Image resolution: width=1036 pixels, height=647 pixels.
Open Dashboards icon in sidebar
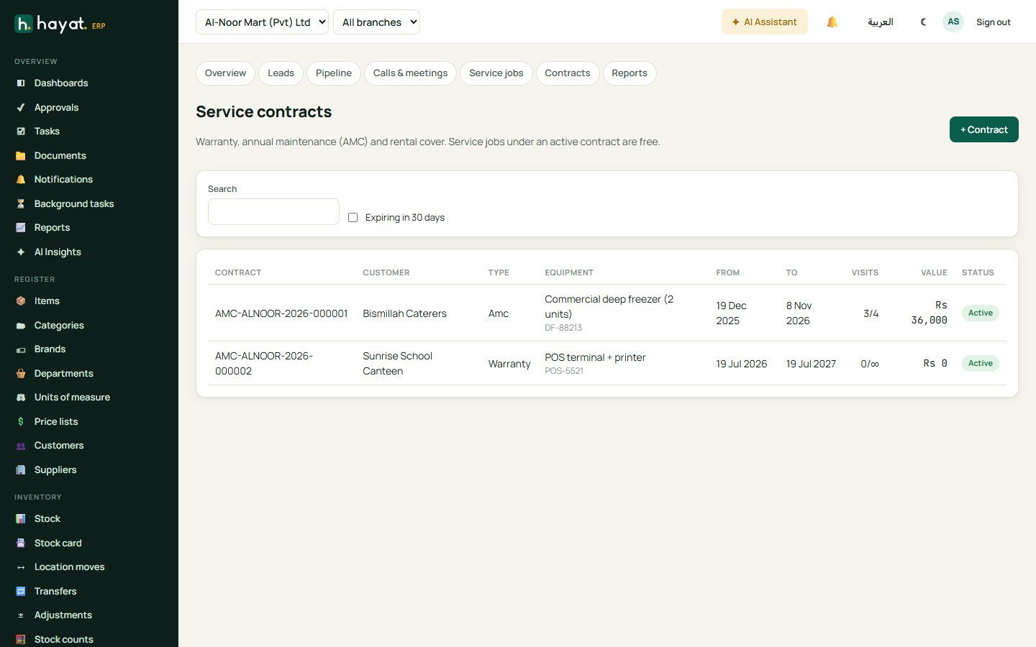(21, 83)
